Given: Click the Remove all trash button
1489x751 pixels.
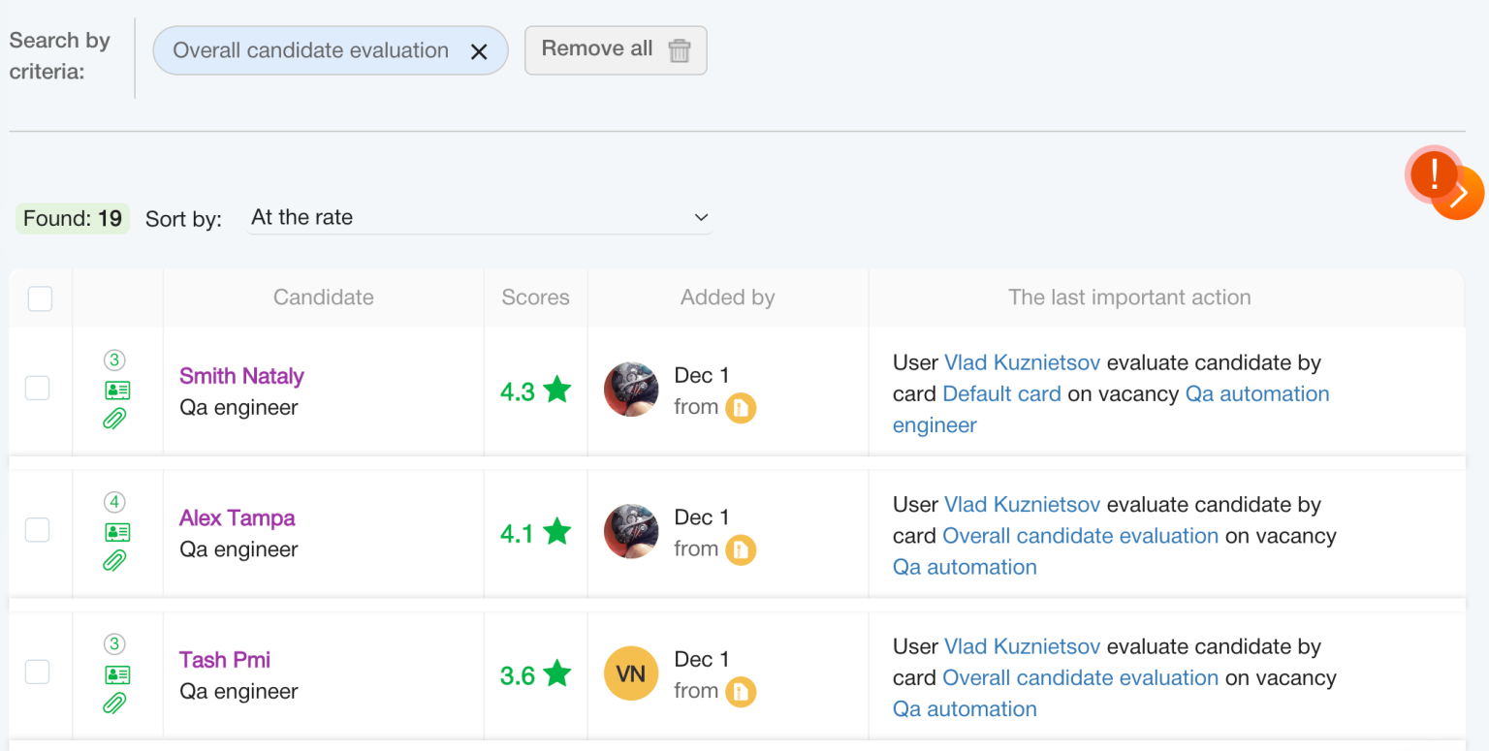Looking at the screenshot, I should tap(616, 49).
